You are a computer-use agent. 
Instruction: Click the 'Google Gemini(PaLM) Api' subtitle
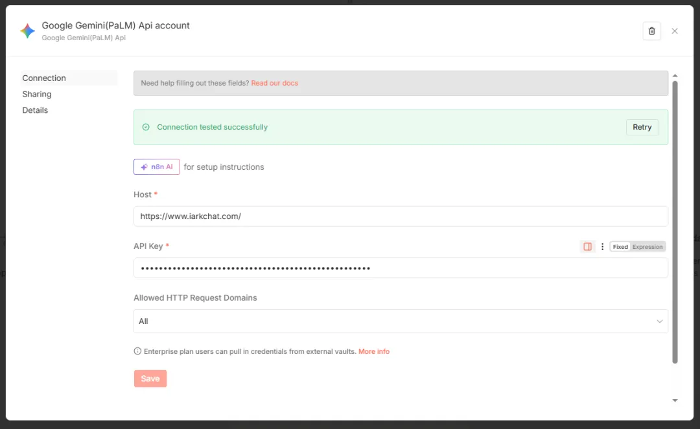click(x=84, y=38)
